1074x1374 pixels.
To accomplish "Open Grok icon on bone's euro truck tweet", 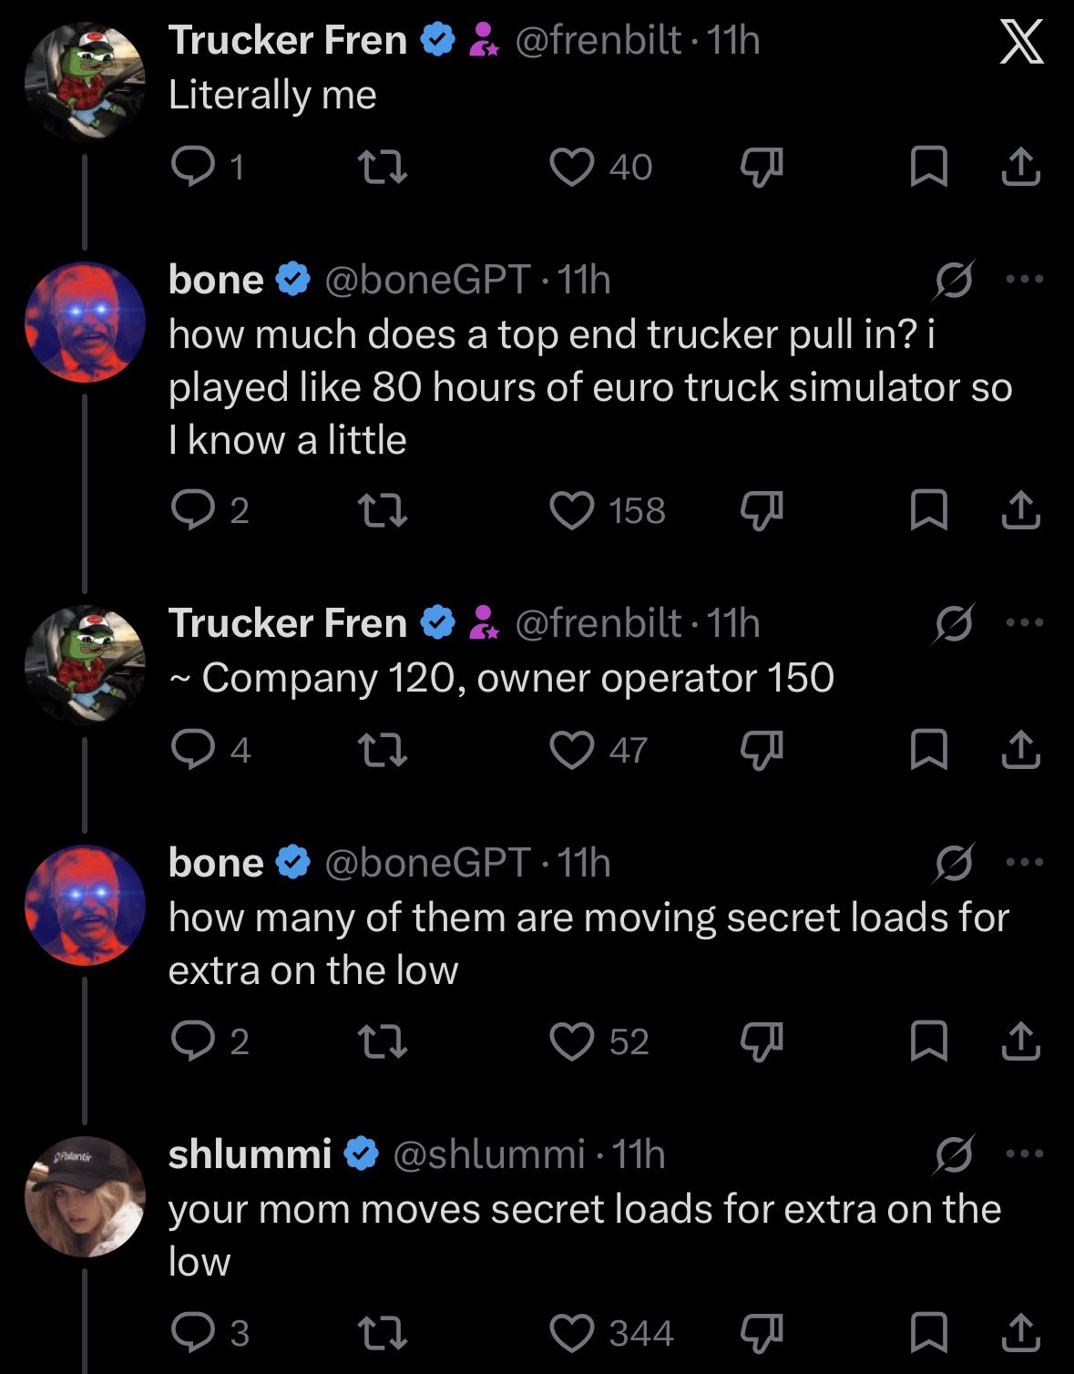I will [x=954, y=280].
